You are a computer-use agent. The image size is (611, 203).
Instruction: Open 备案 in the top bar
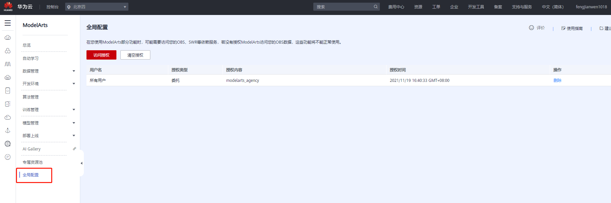498,7
